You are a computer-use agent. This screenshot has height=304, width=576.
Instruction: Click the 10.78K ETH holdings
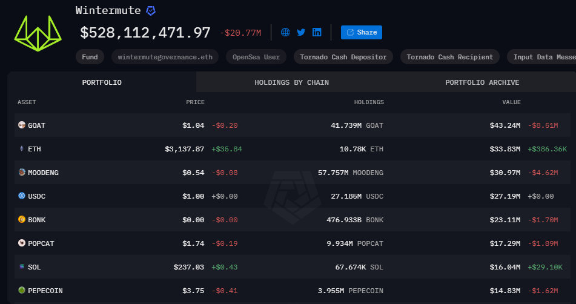point(362,149)
